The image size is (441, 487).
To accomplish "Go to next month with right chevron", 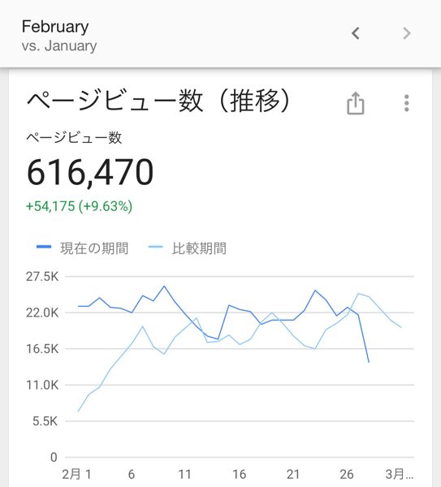I will [407, 33].
